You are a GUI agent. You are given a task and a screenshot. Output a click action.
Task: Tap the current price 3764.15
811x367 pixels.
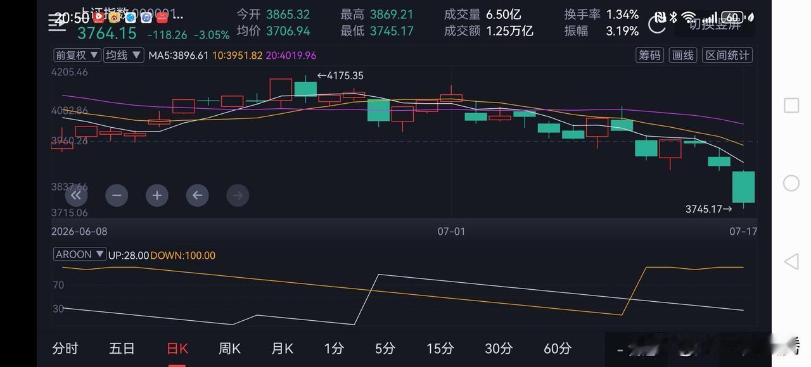(x=107, y=33)
